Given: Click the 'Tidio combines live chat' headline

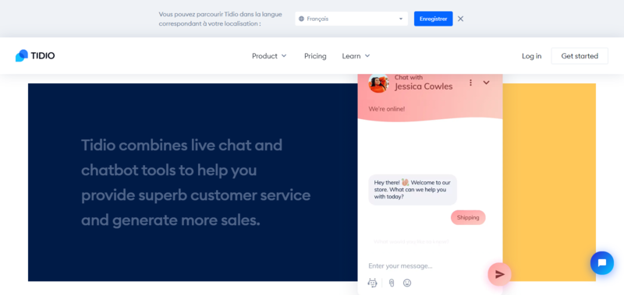Looking at the screenshot, I should tap(196, 183).
